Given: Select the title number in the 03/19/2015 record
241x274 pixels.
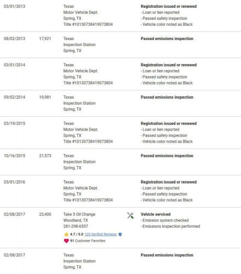Looking at the screenshot, I should [x=88, y=141].
